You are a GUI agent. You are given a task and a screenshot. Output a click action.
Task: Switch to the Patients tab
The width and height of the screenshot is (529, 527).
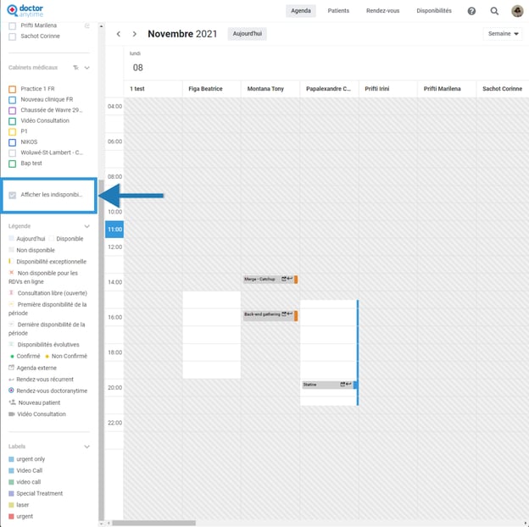click(x=338, y=11)
